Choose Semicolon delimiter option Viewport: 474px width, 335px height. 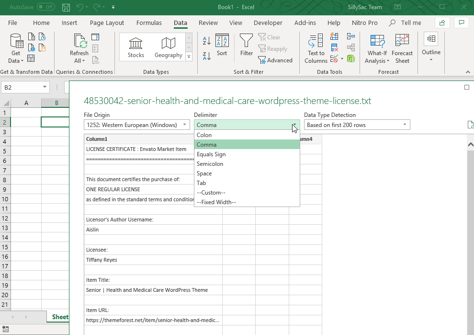[x=247, y=164]
